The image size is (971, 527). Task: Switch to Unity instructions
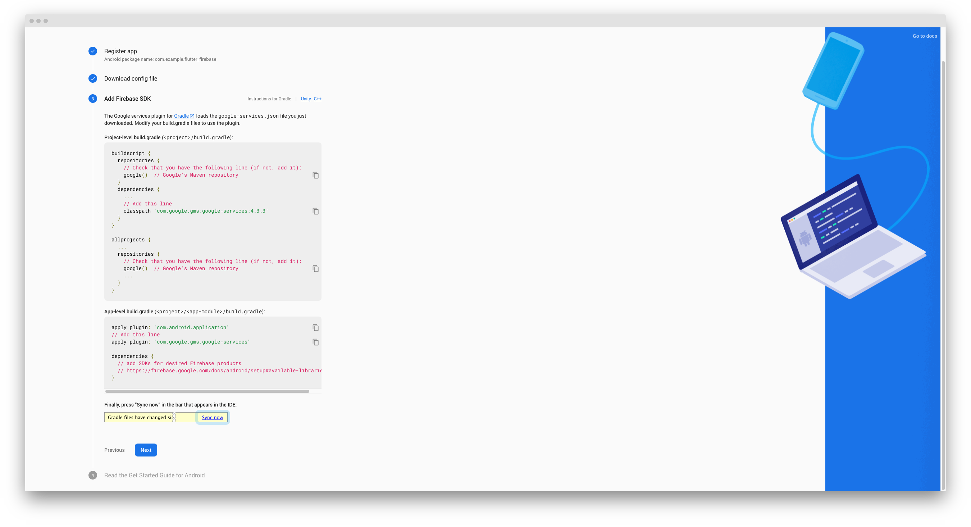coord(306,99)
